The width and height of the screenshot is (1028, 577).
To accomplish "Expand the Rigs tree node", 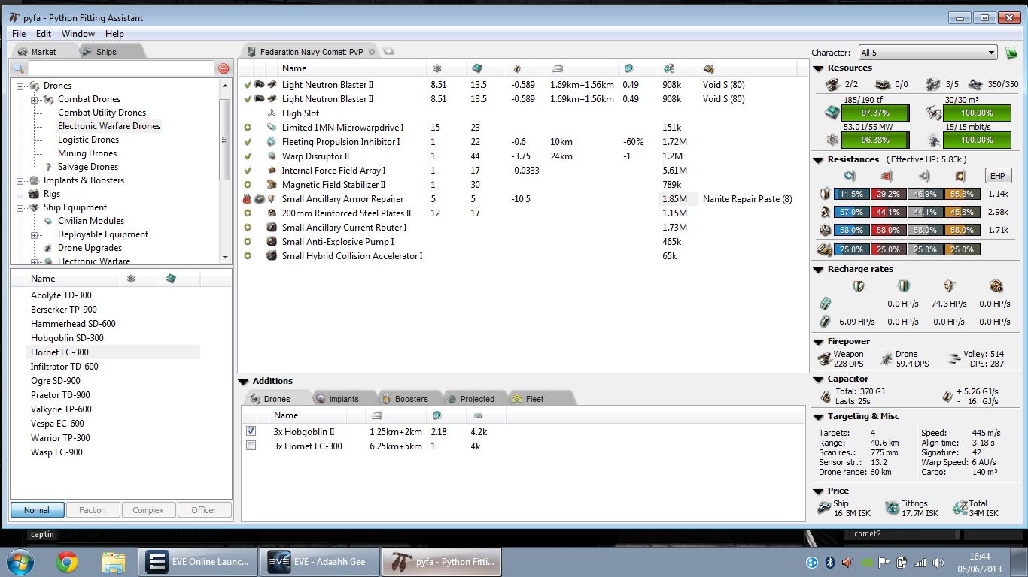I will pyautogui.click(x=20, y=194).
